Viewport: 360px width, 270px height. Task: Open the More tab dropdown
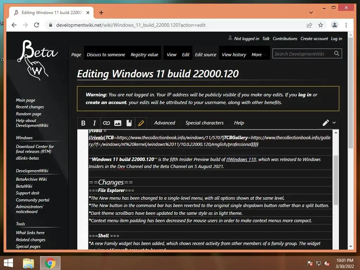tap(258, 54)
